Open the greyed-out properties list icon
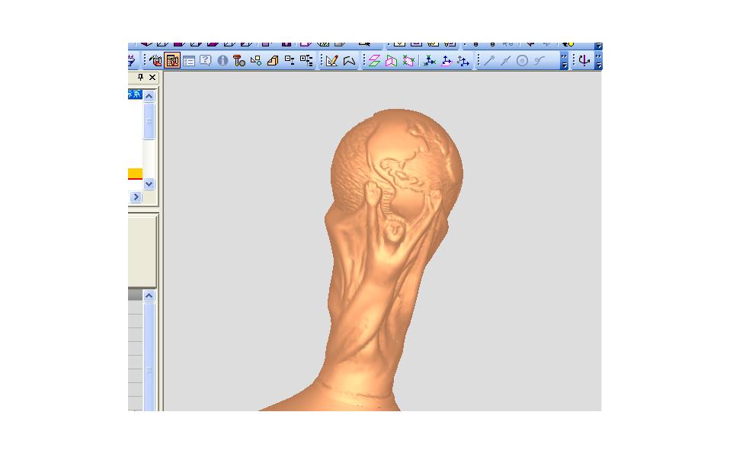Image resolution: width=733 pixels, height=463 pixels. coord(189,61)
